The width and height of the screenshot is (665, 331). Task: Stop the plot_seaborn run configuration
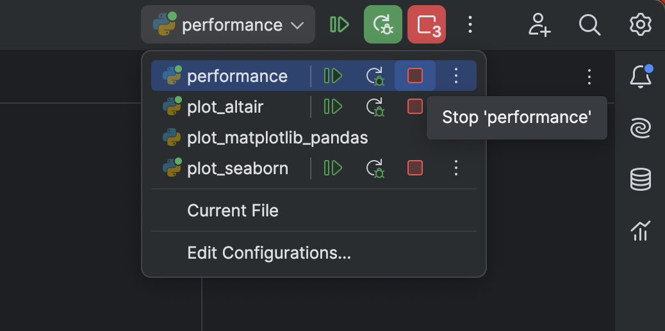pos(415,168)
